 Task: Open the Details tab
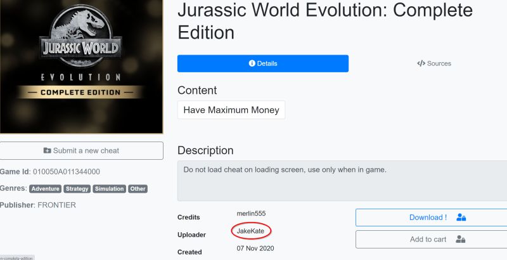point(263,63)
